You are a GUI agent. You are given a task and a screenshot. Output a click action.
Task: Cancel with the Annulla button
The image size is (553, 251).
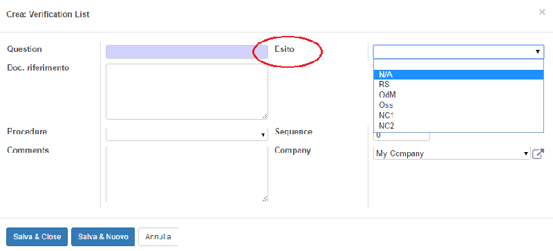[x=158, y=236]
